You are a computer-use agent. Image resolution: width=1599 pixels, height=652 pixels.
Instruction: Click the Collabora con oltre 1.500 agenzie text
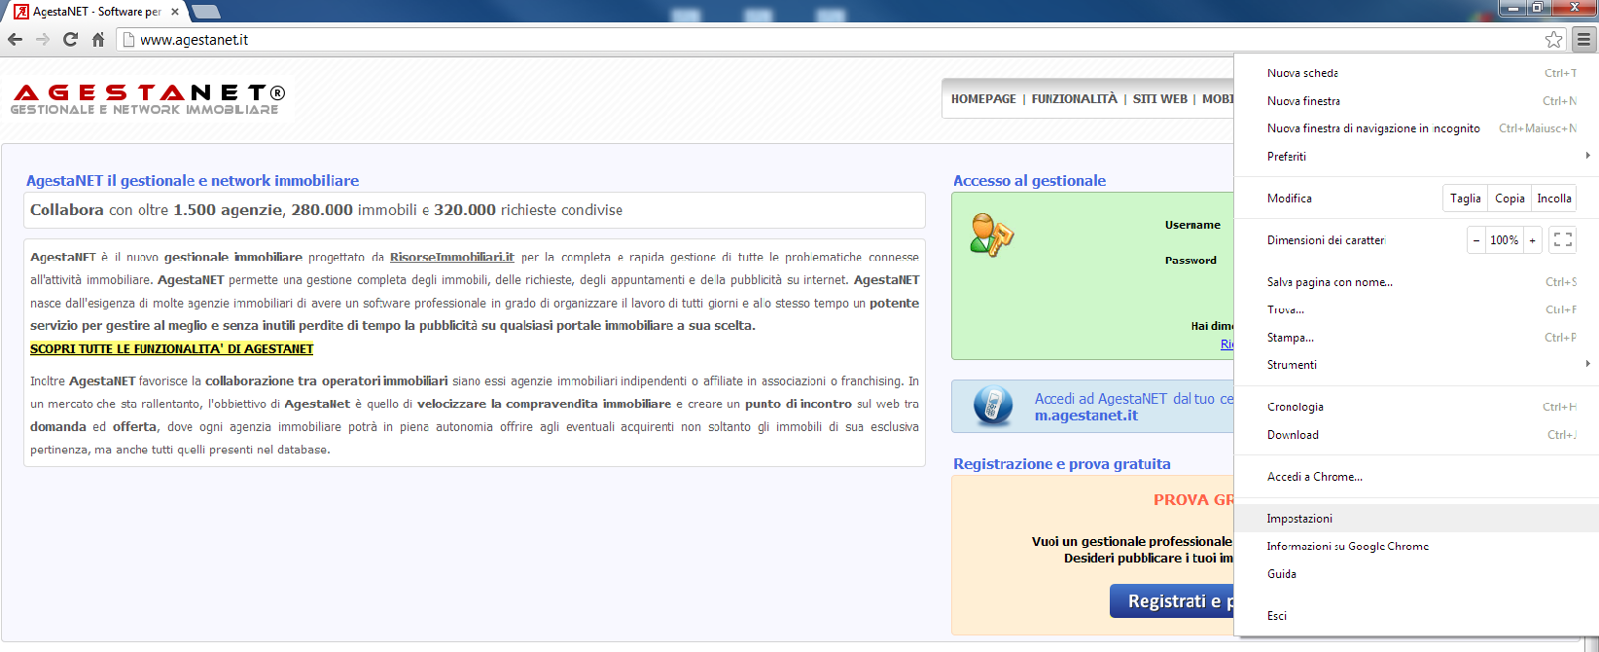pos(326,210)
